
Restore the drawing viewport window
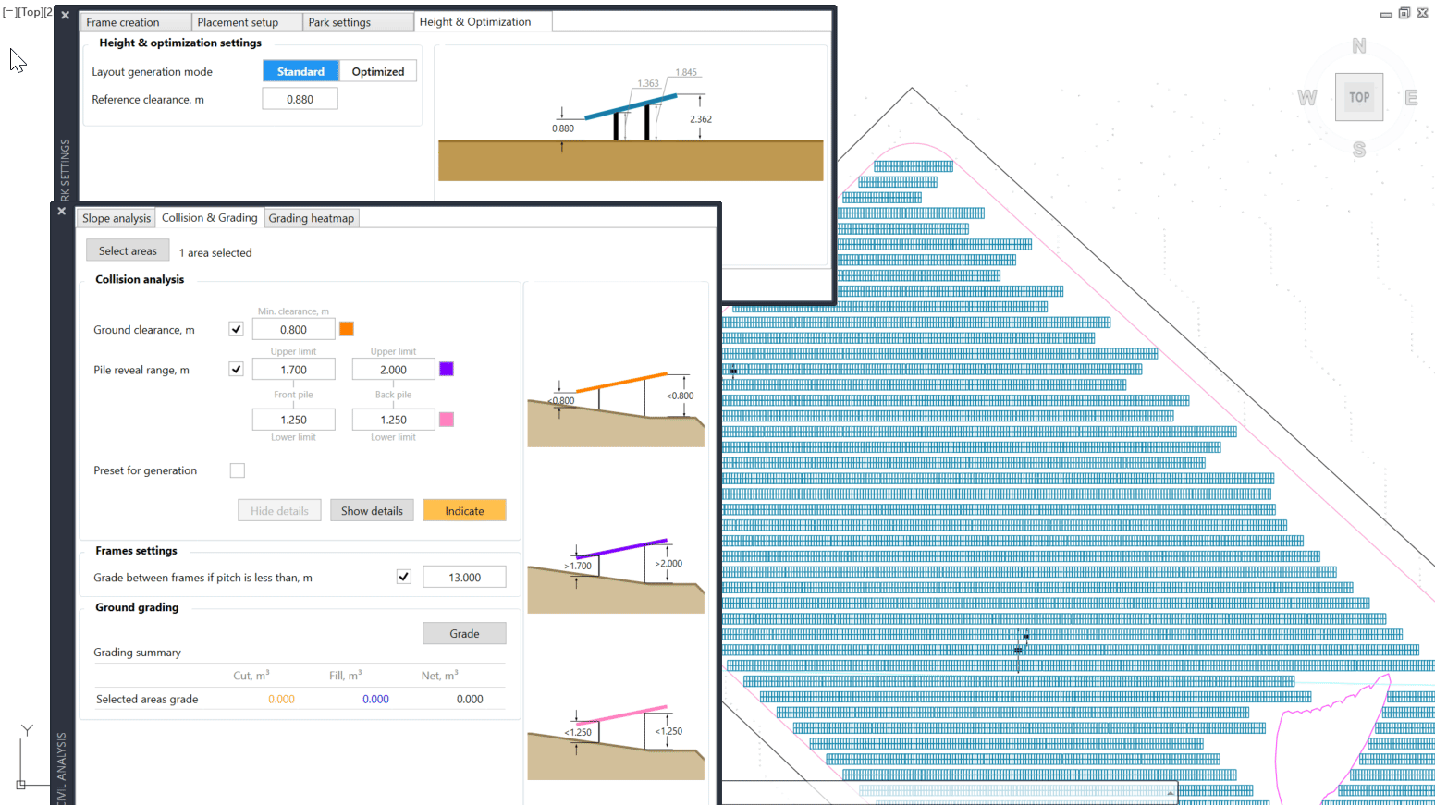(x=1404, y=13)
